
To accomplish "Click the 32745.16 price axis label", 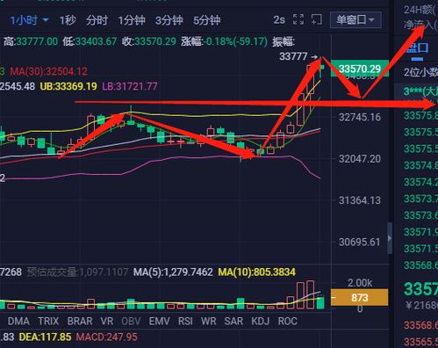I will click(x=360, y=117).
